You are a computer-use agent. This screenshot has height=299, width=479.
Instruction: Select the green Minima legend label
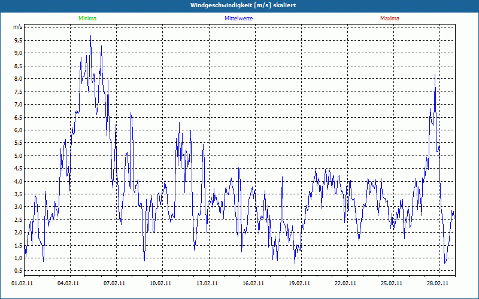pos(87,19)
